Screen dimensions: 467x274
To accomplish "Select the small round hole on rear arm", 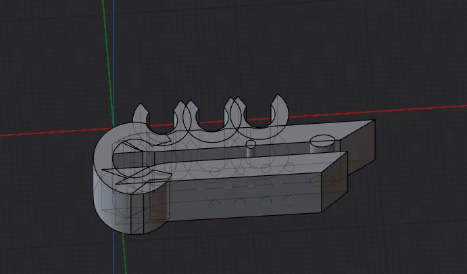I will point(251,145).
